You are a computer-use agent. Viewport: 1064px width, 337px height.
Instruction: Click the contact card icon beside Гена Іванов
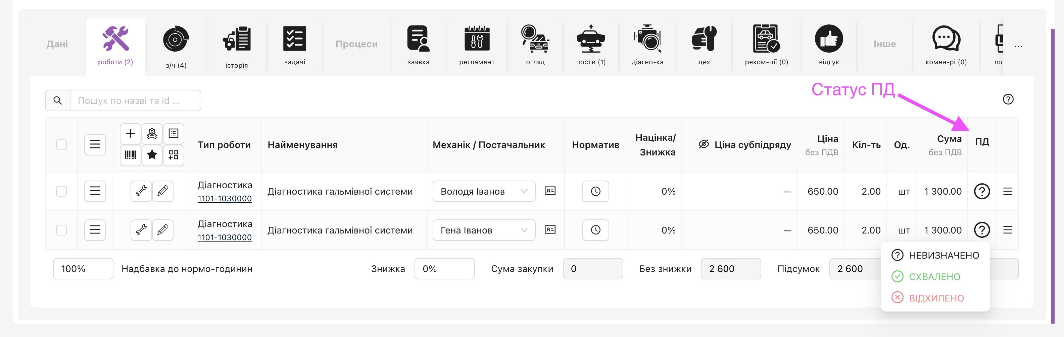tap(550, 230)
